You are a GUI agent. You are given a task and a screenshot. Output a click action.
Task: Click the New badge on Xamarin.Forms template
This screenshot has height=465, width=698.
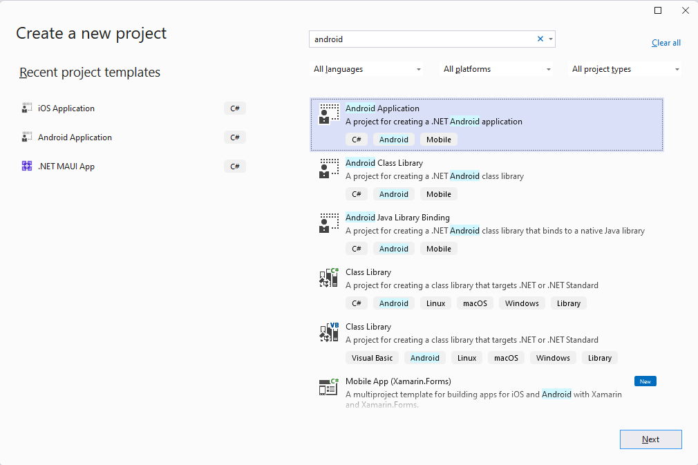tap(645, 381)
